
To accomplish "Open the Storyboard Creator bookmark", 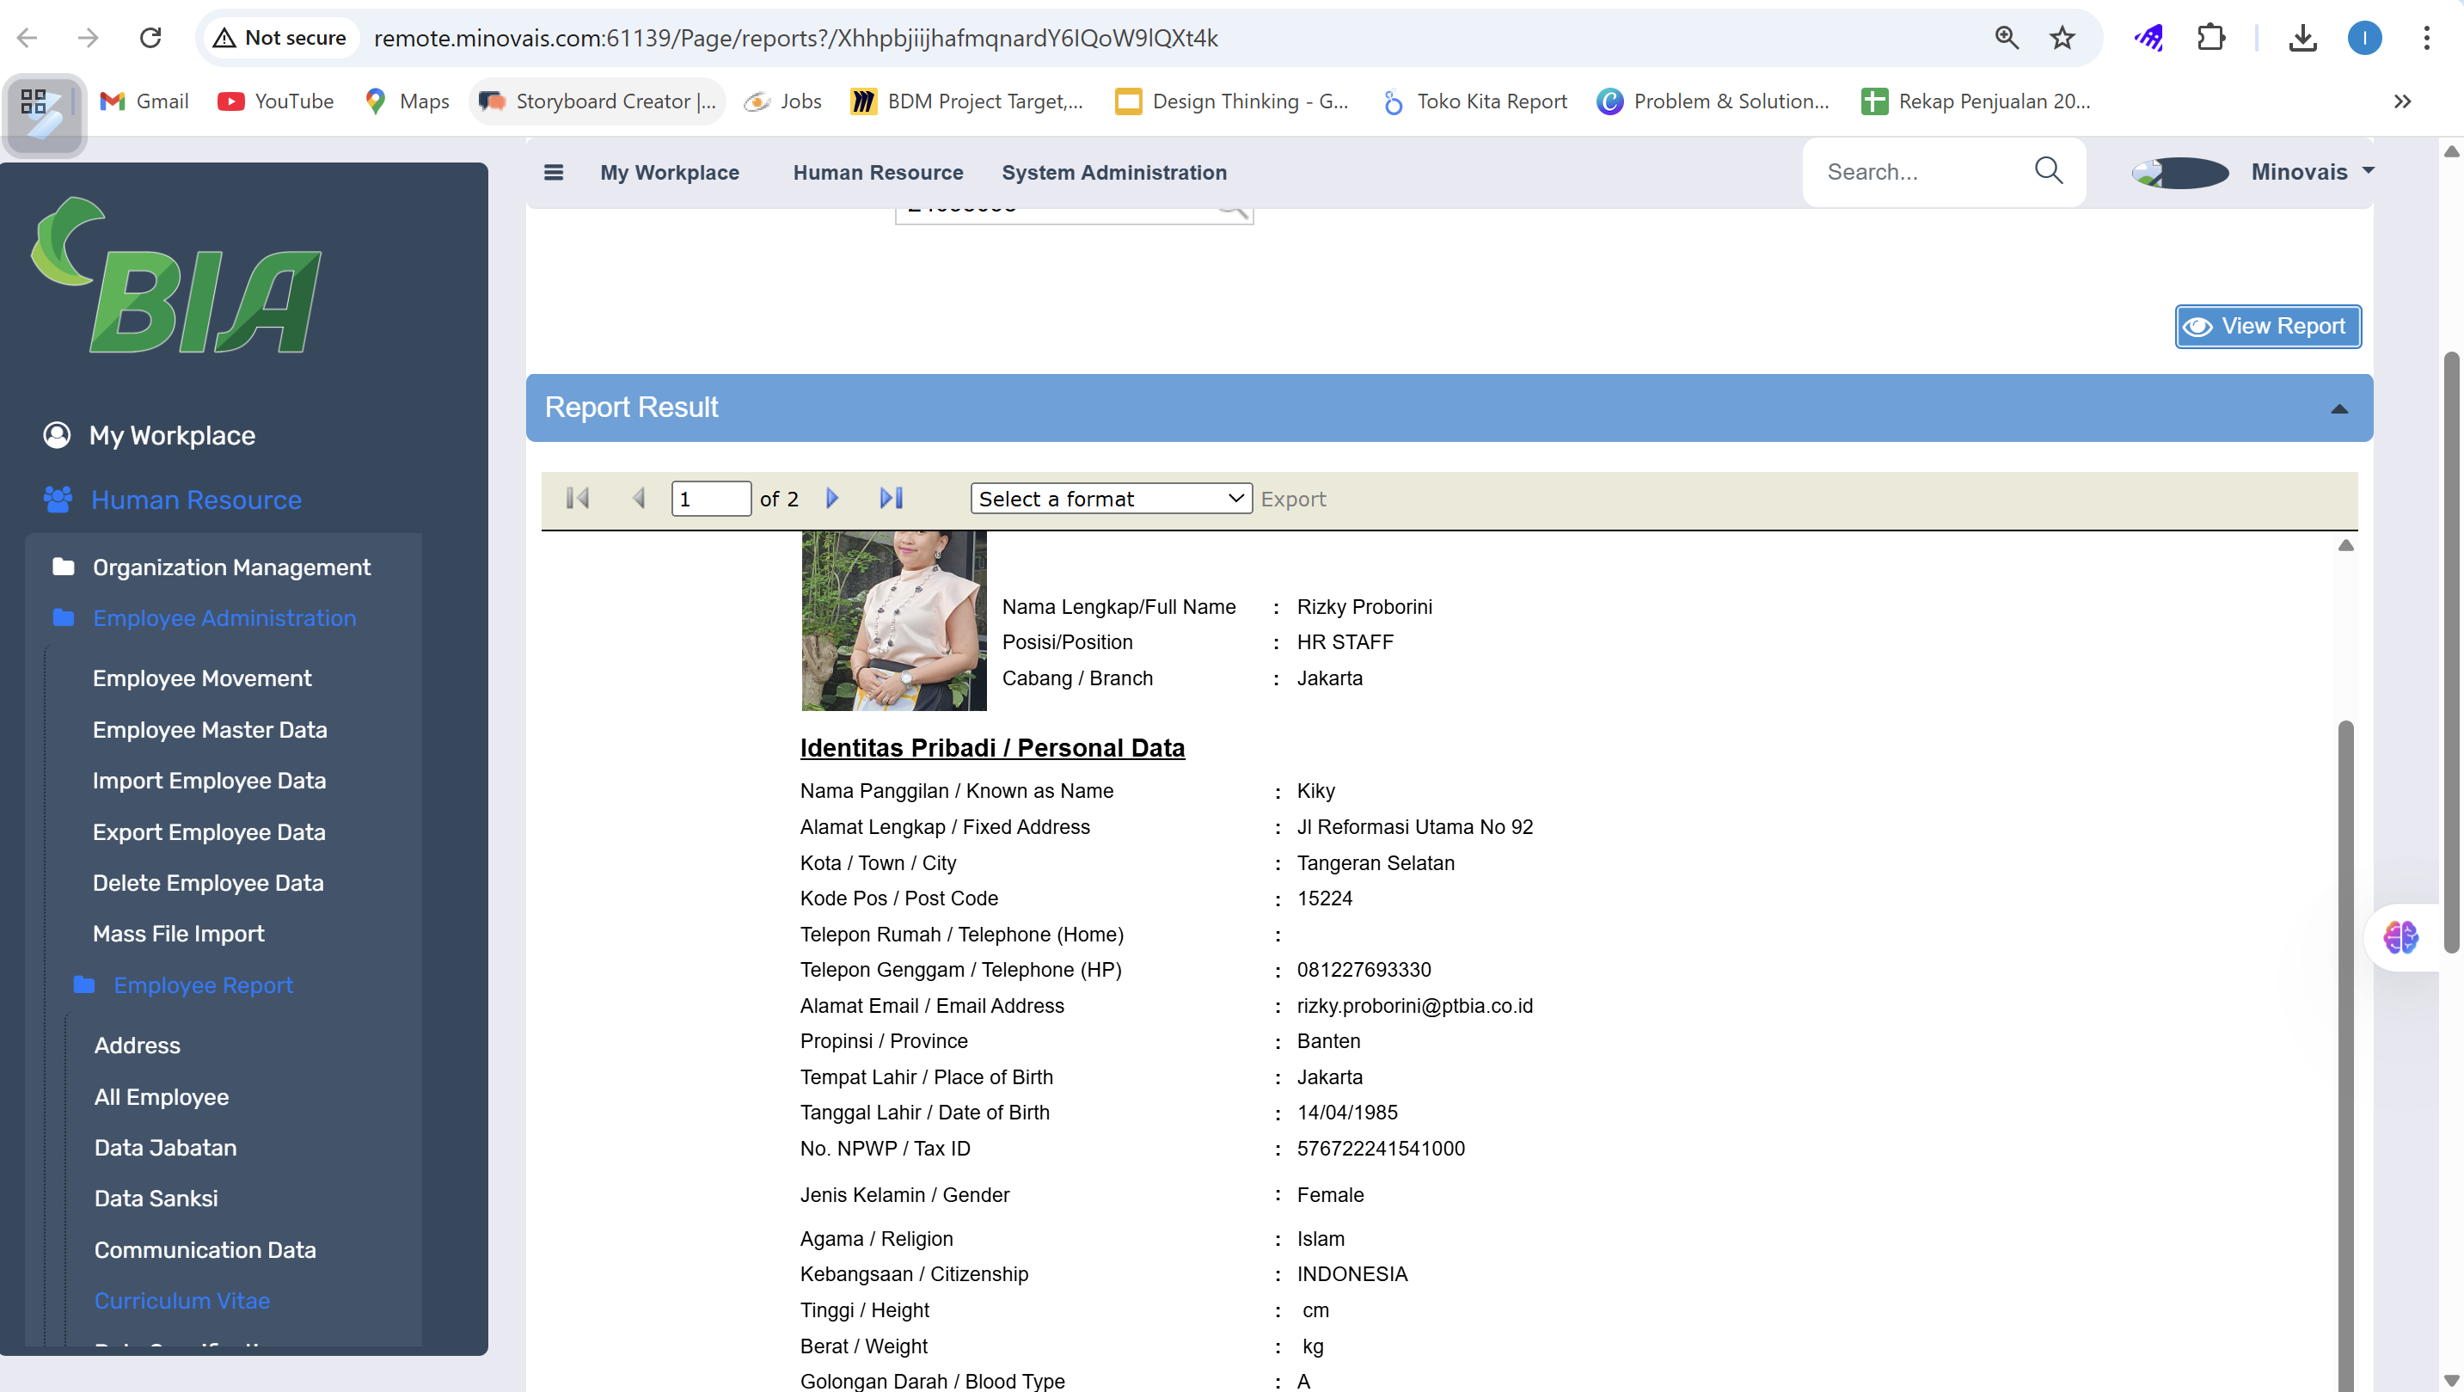I will [597, 101].
